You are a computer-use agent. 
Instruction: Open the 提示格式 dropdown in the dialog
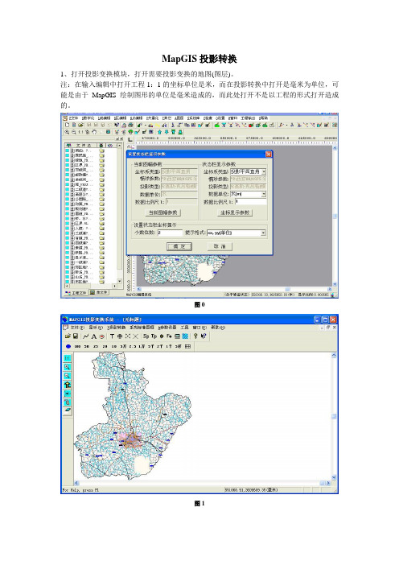(264, 233)
